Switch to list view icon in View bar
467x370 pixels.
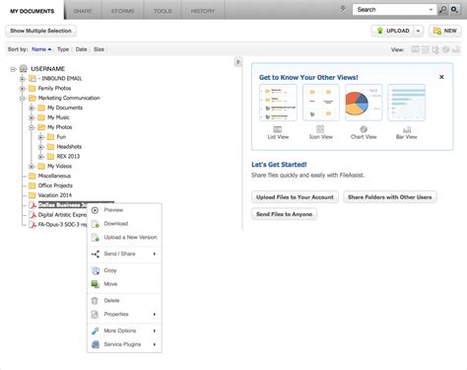416,49
